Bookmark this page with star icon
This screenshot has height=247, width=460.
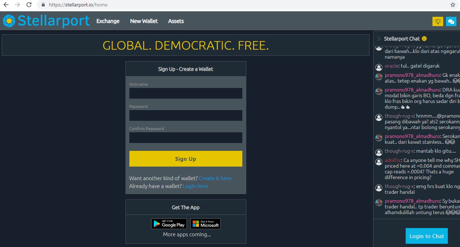(452, 5)
